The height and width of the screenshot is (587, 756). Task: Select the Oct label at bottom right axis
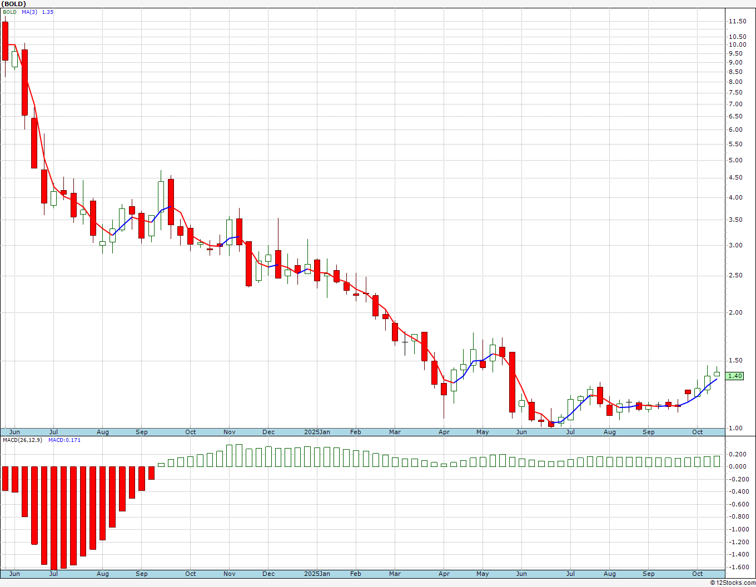click(x=697, y=574)
